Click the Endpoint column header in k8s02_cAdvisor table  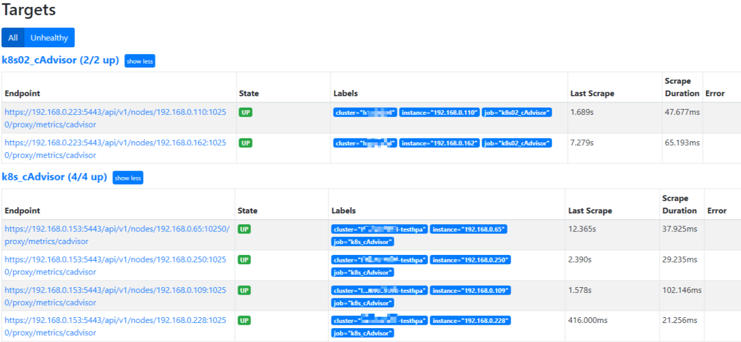click(23, 93)
